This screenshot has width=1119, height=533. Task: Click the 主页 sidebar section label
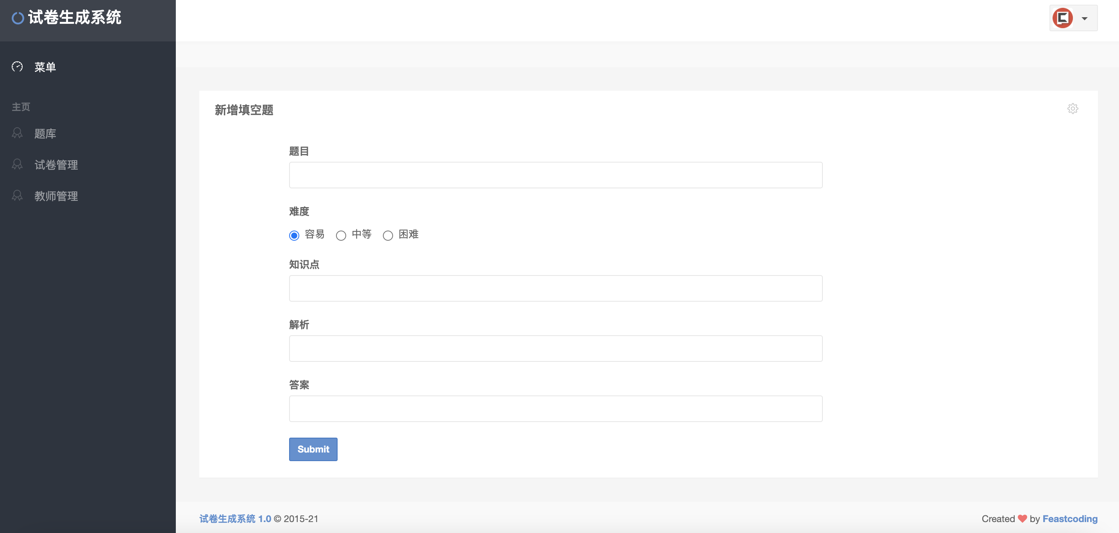pos(21,107)
